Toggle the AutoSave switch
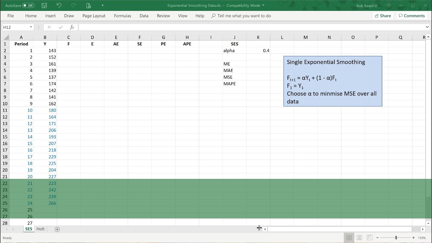The width and height of the screenshot is (432, 243). pos(28,5)
